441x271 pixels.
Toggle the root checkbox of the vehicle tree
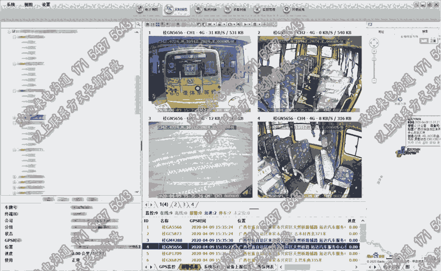pyautogui.click(x=14, y=31)
